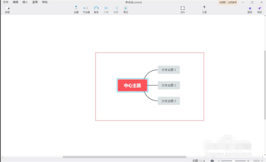
Task: Click the horizontal scrollbar thumb
Action: click(125, 157)
